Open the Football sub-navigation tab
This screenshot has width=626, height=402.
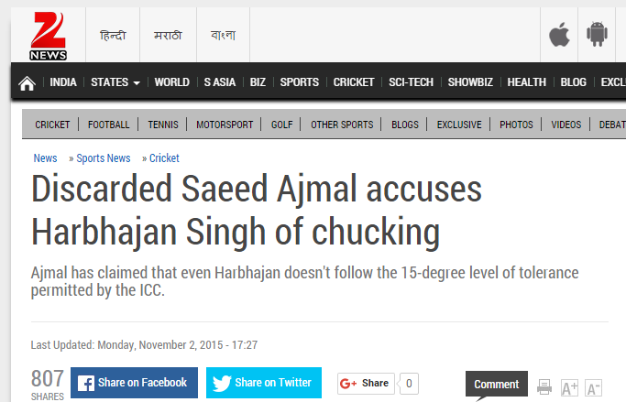(109, 125)
